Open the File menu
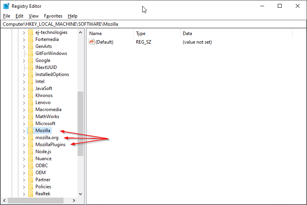The height and width of the screenshot is (205, 307). (7, 16)
